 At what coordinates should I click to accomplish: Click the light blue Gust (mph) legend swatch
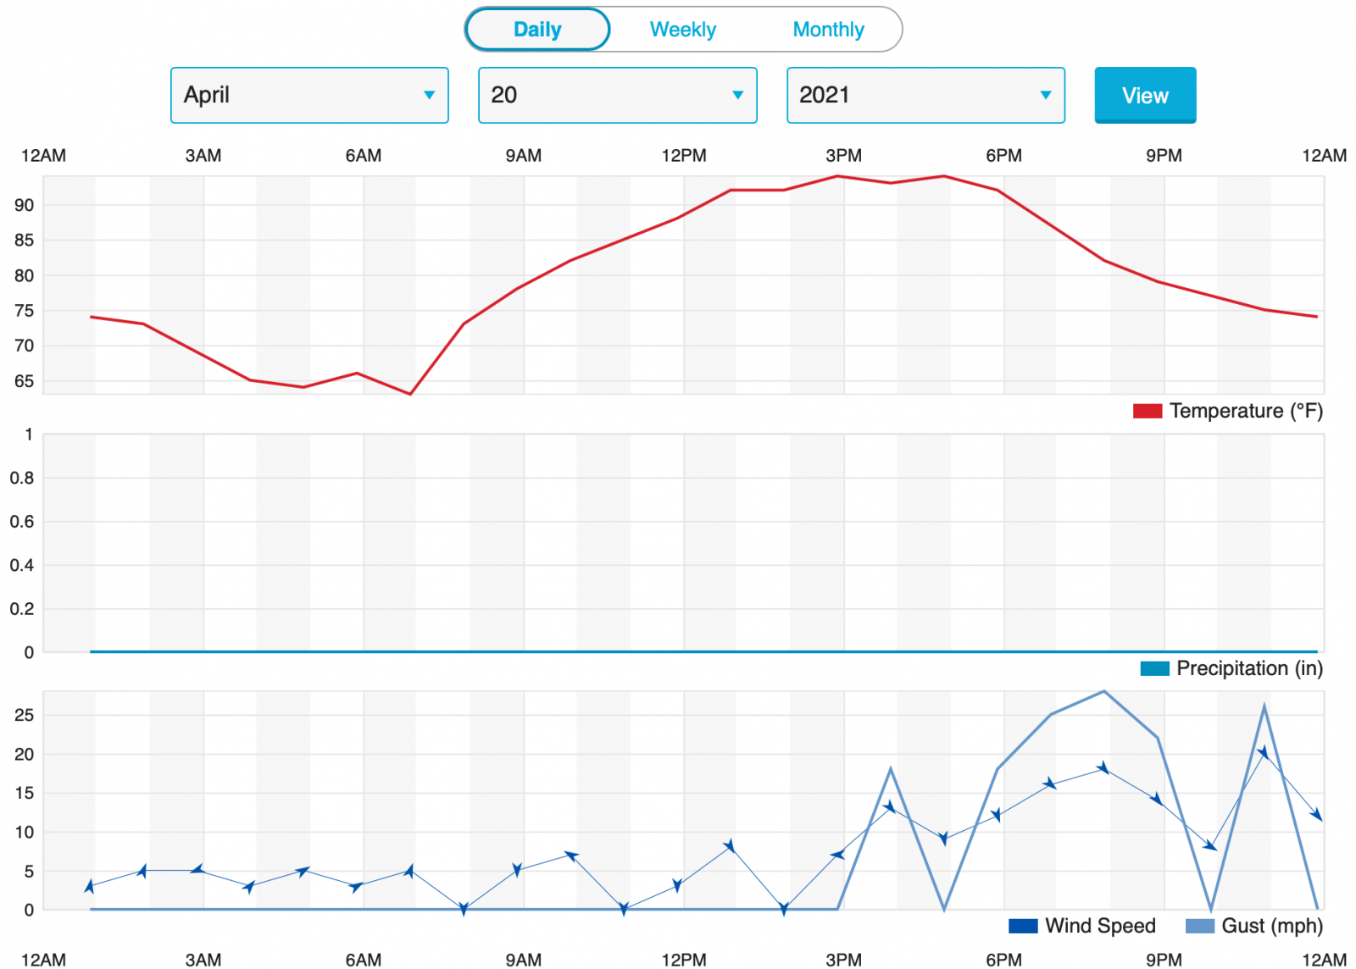click(1199, 926)
